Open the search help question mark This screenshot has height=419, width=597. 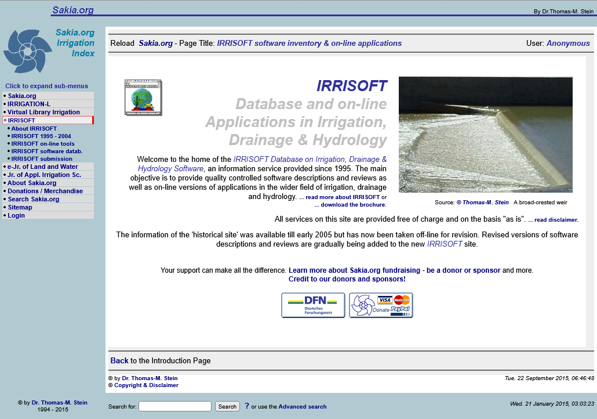tap(247, 406)
